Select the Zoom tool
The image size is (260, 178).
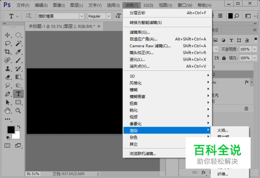(18, 111)
